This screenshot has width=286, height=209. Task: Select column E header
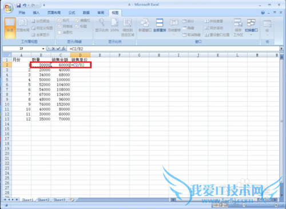click(x=100, y=55)
